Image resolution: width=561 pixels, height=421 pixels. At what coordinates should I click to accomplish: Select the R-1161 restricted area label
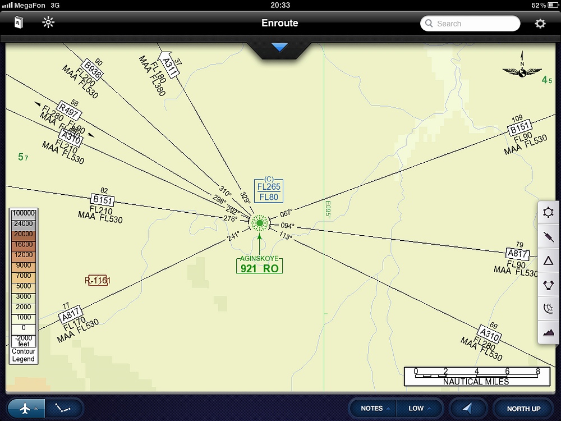(98, 281)
